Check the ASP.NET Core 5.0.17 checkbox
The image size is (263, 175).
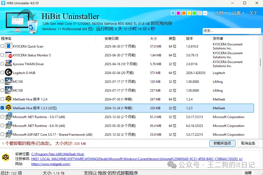[2, 134]
